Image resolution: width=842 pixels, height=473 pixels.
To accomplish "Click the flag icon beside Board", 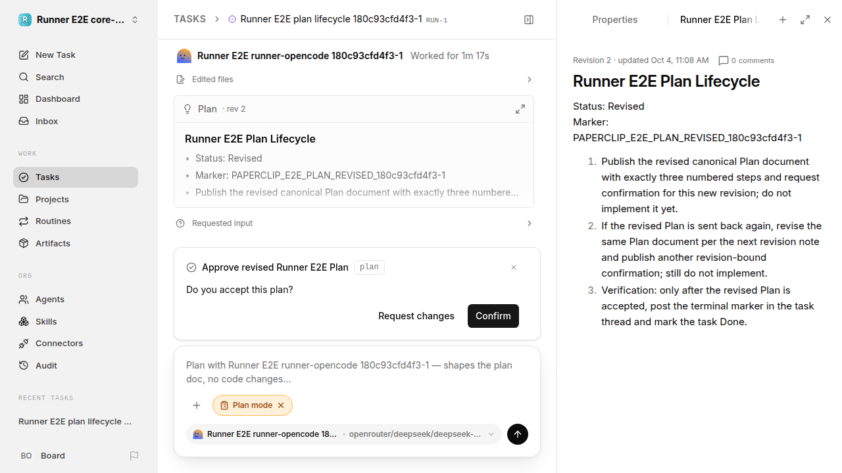I will point(134,455).
